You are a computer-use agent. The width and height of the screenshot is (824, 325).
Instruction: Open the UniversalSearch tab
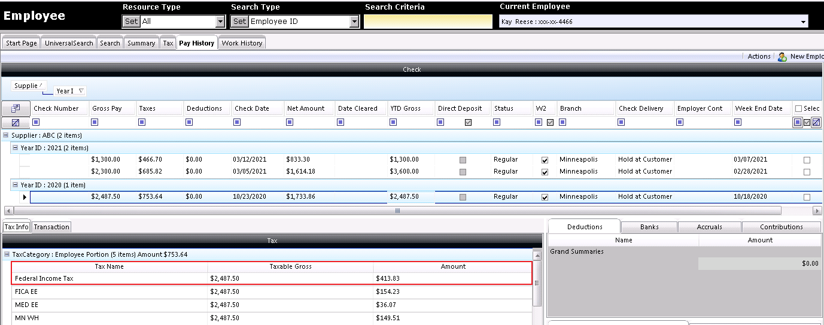point(69,43)
